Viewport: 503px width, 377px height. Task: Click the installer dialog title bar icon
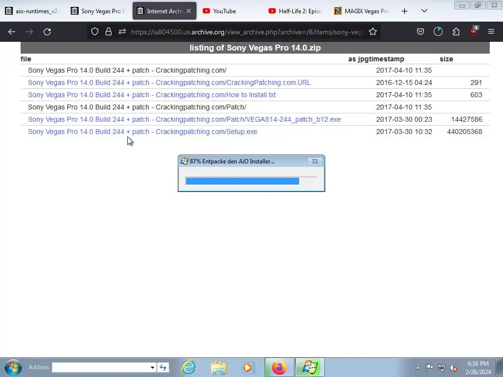(184, 161)
